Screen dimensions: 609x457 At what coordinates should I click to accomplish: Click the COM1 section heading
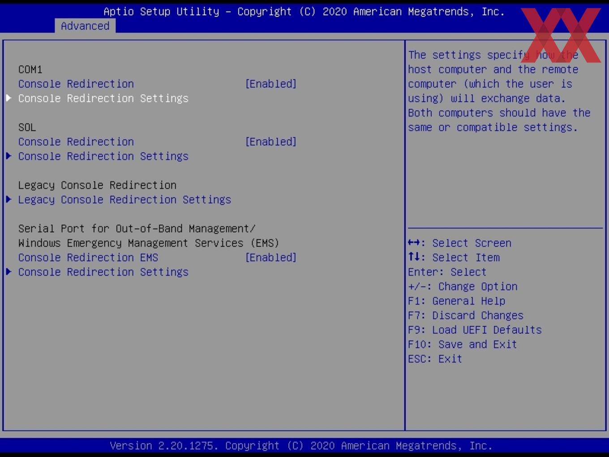[x=30, y=69]
